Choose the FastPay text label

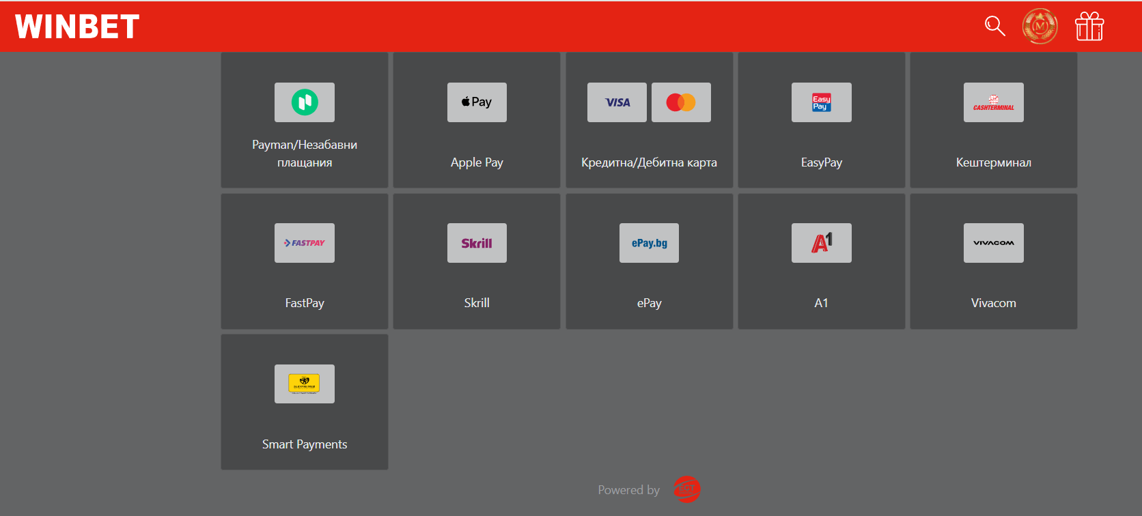(x=305, y=303)
